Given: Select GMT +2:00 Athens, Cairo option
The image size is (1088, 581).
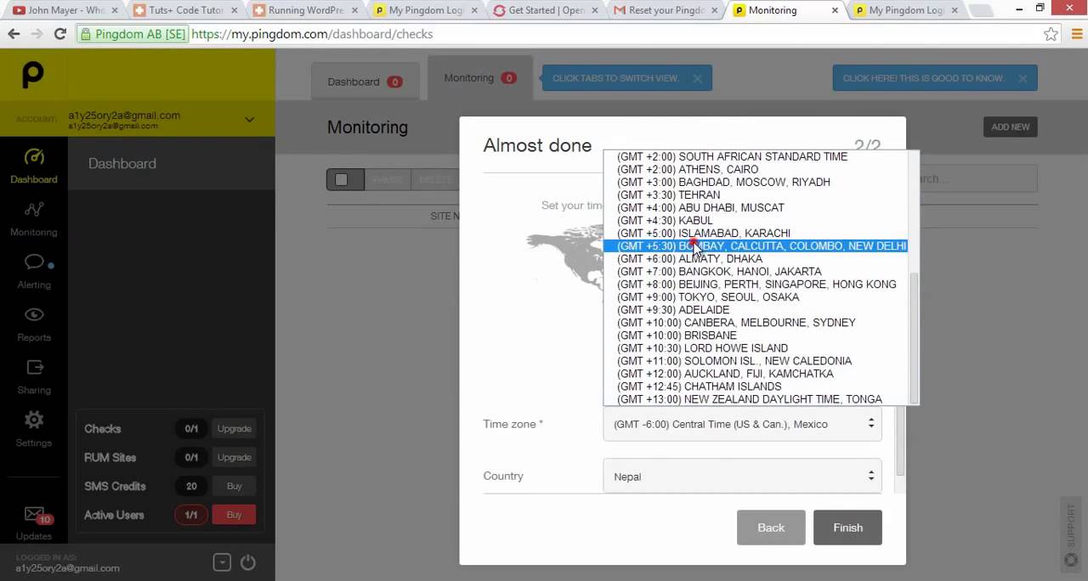Looking at the screenshot, I should 756,169.
